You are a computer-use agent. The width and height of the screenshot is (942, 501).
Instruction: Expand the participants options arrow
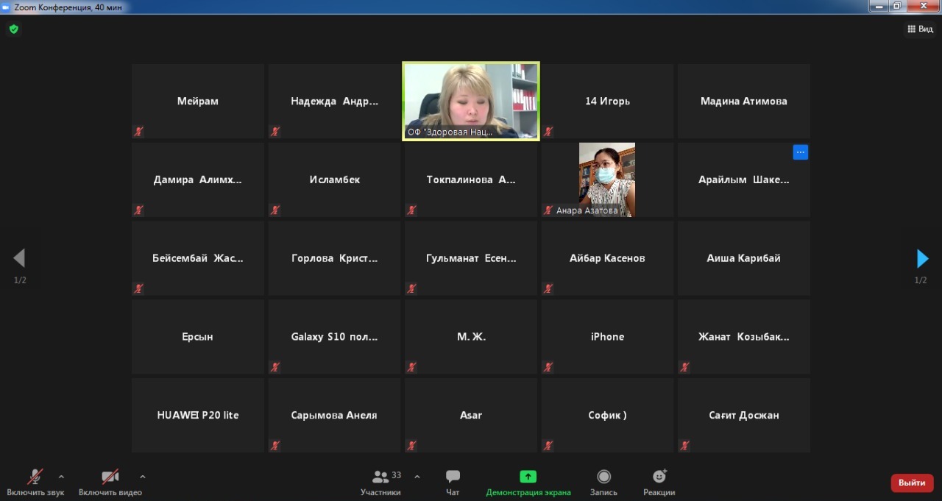pyautogui.click(x=417, y=476)
